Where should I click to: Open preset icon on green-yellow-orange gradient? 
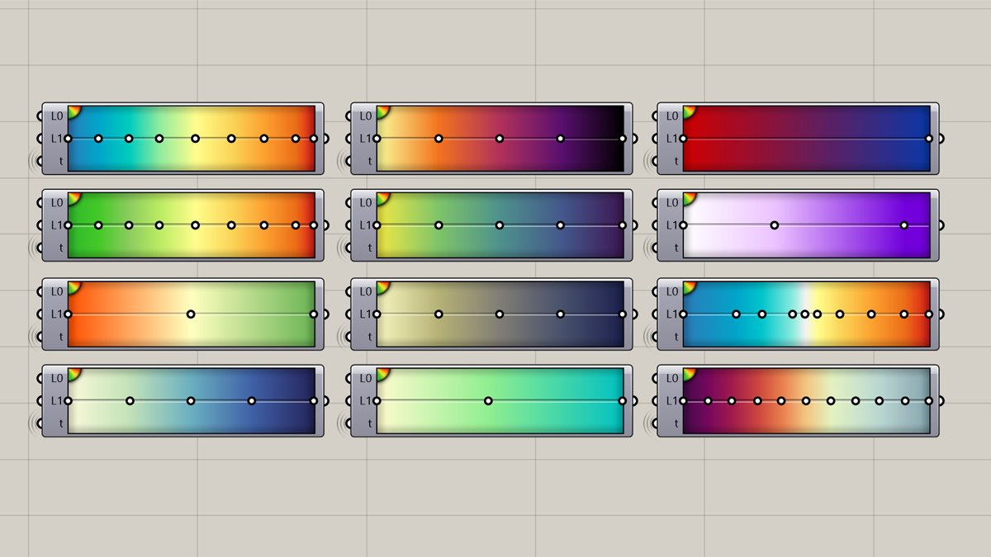73,197
